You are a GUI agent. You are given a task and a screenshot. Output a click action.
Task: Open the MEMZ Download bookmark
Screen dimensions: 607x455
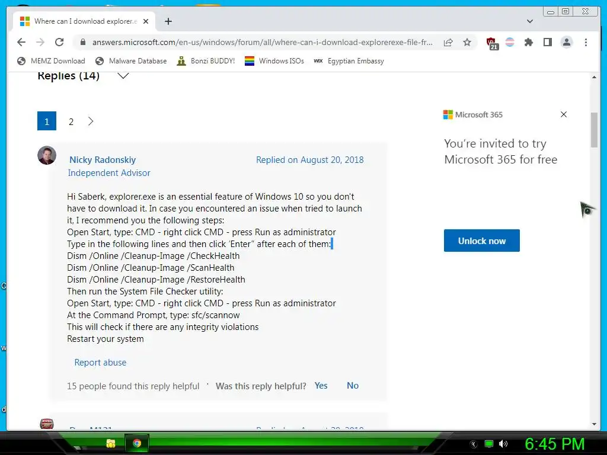(51, 61)
